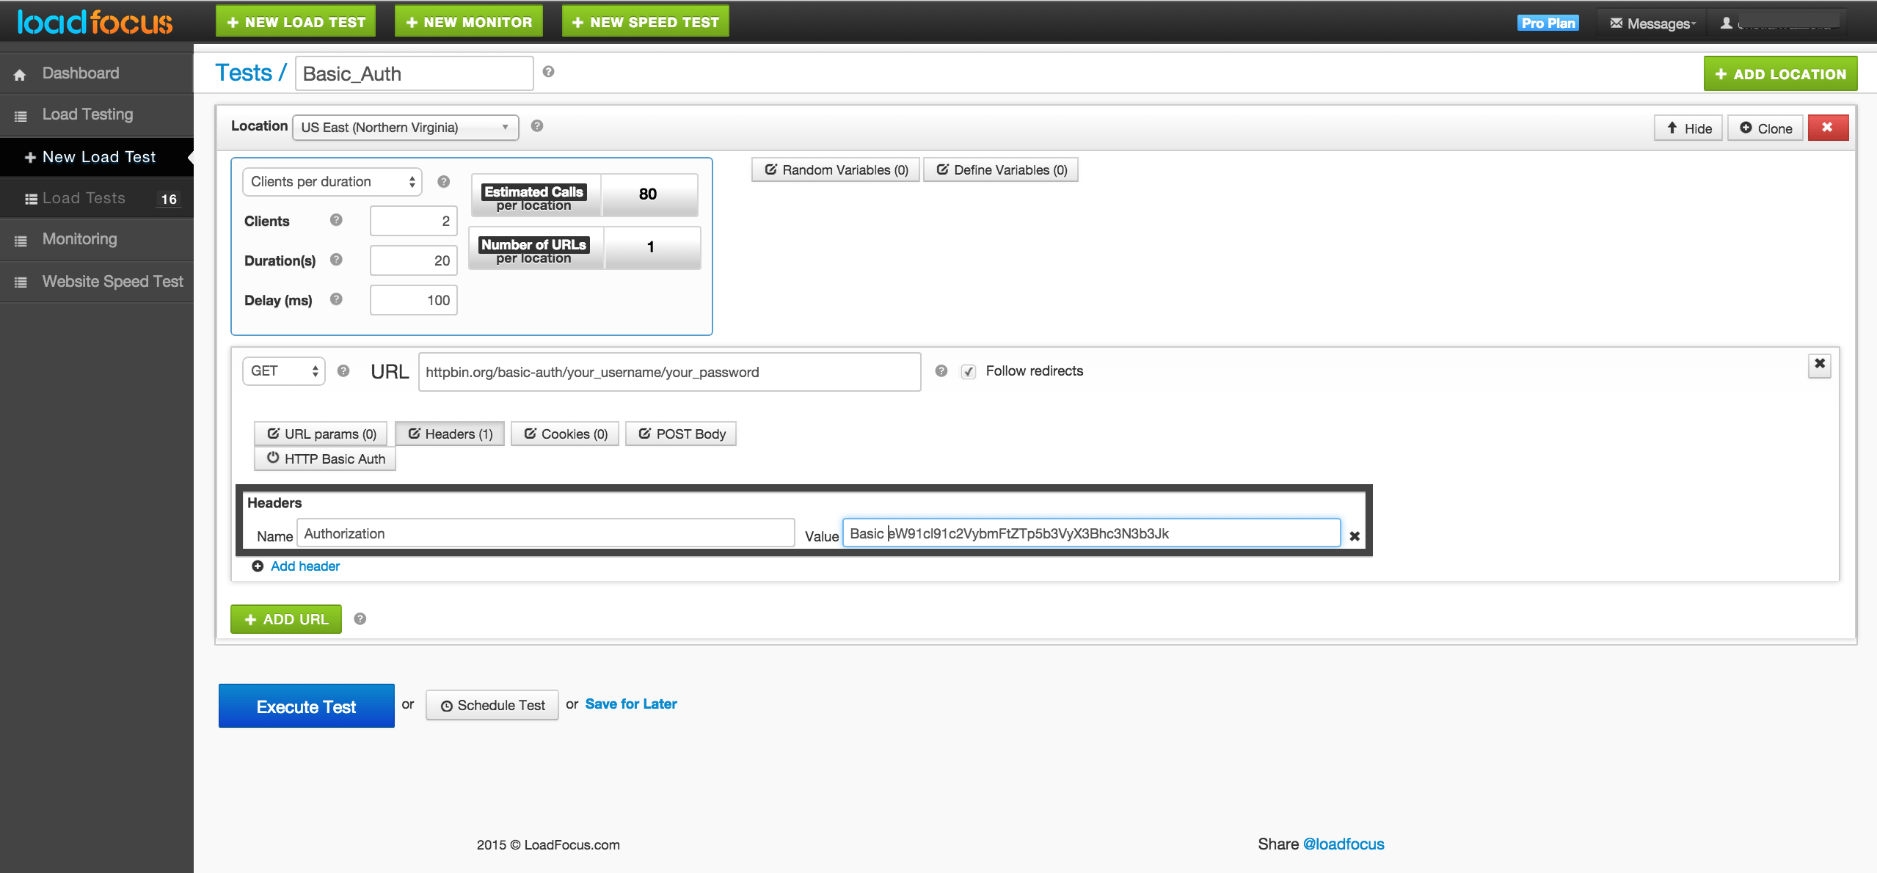Remove the location using the red X icon
Viewport: 1877px width, 873px height.
[x=1828, y=127]
